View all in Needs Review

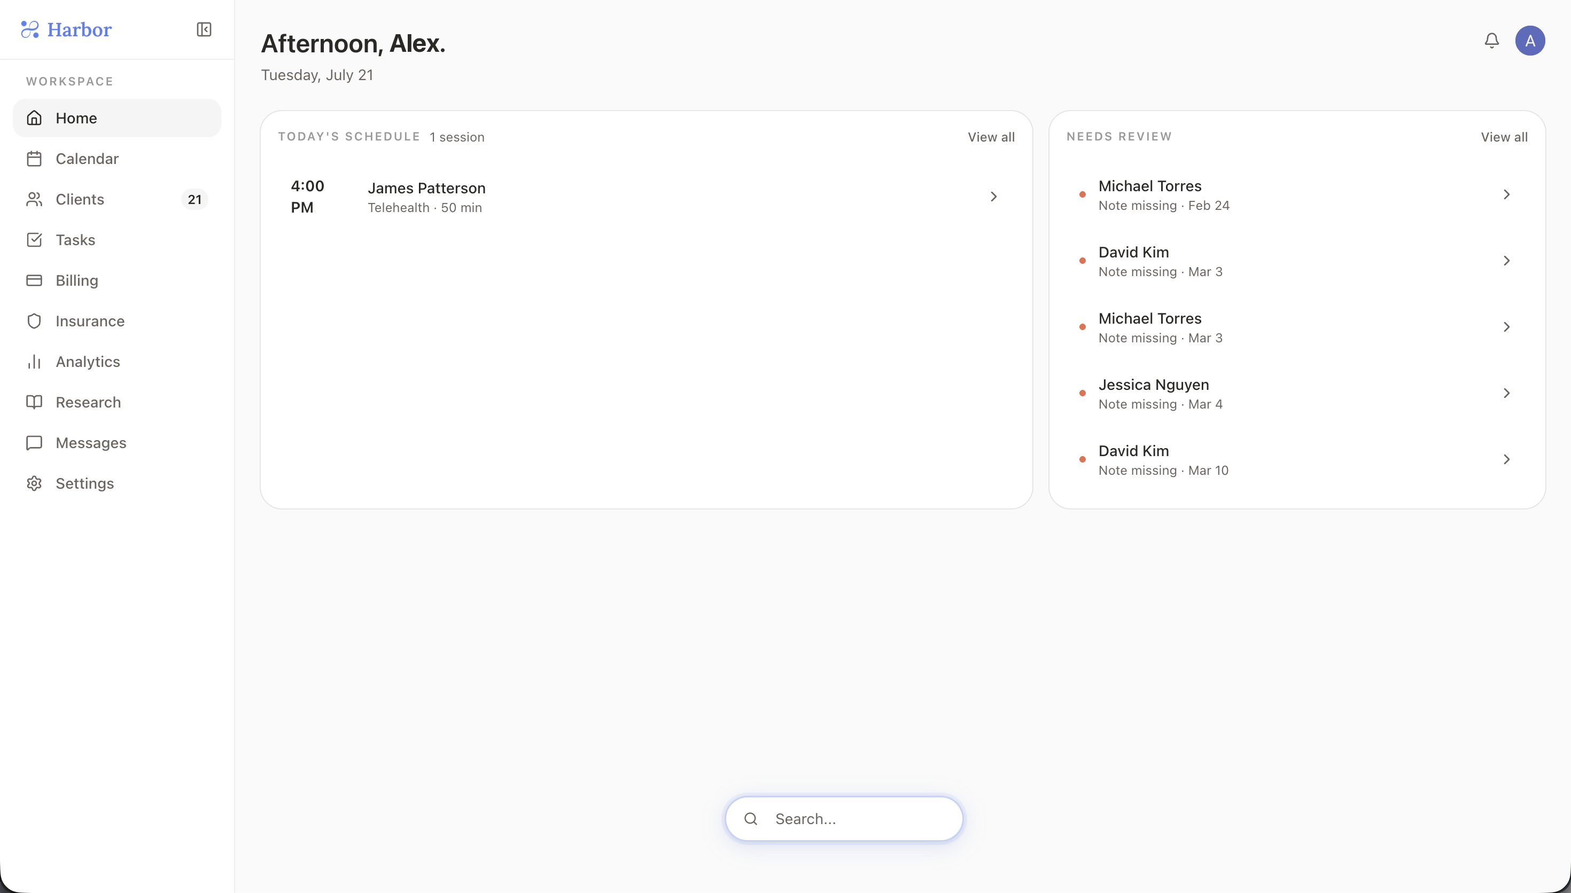[x=1504, y=137]
